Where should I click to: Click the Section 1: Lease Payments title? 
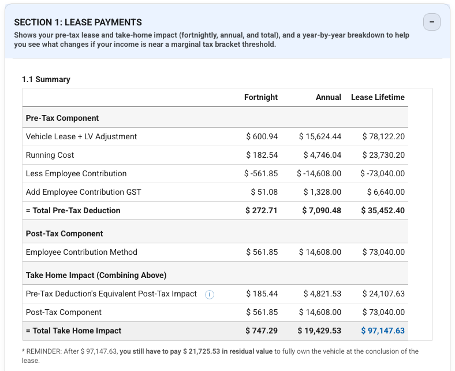(x=78, y=23)
